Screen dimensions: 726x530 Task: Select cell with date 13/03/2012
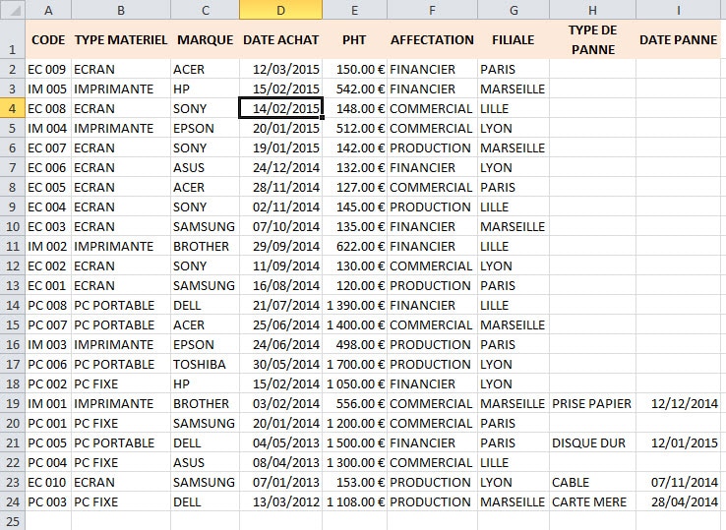(280, 501)
